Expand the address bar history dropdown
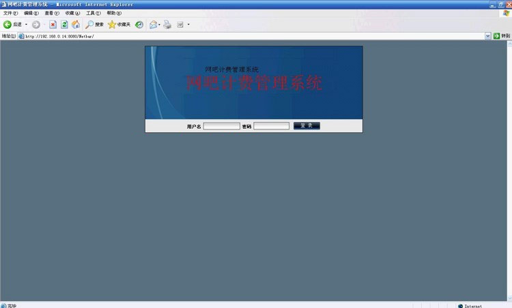The image size is (512, 308). point(488,36)
